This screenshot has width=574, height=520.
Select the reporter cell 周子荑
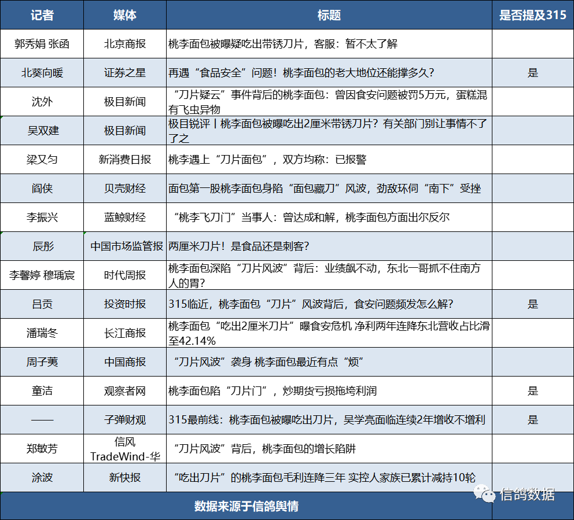pos(42,362)
